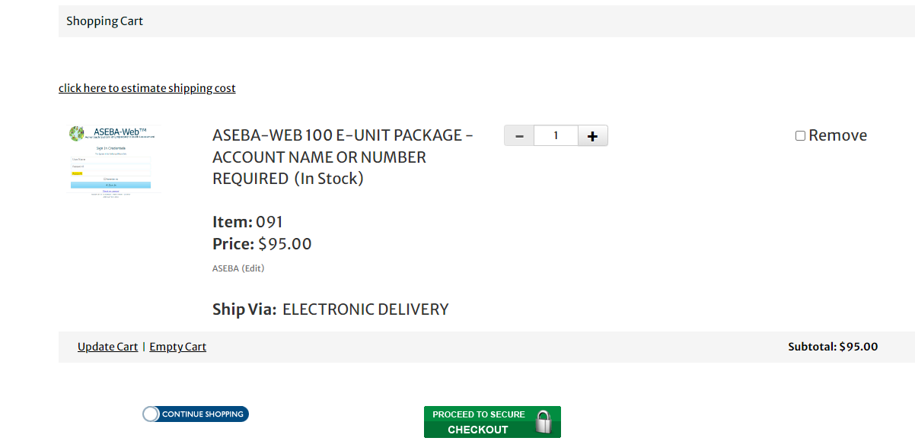This screenshot has width=915, height=441.
Task: Click Empty Cart to clear all items
Action: (x=177, y=346)
